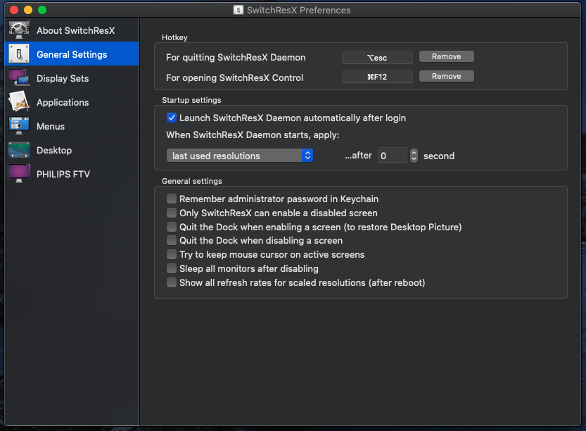Click 'When SwitchResX Daemon starts, apply:' text
586x431 pixels.
(x=253, y=135)
